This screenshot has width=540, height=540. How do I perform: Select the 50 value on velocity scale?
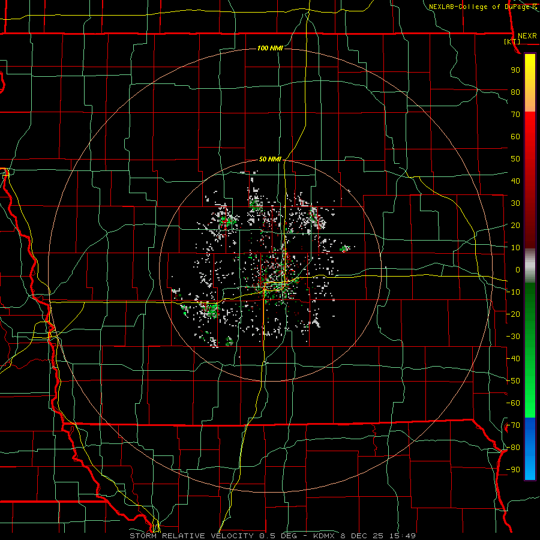[x=515, y=159]
